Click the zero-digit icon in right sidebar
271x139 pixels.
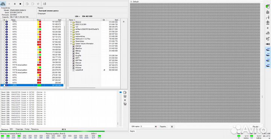(268, 23)
